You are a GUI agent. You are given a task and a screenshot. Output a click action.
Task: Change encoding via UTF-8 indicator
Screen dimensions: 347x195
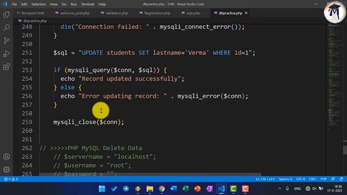[x=300, y=179]
